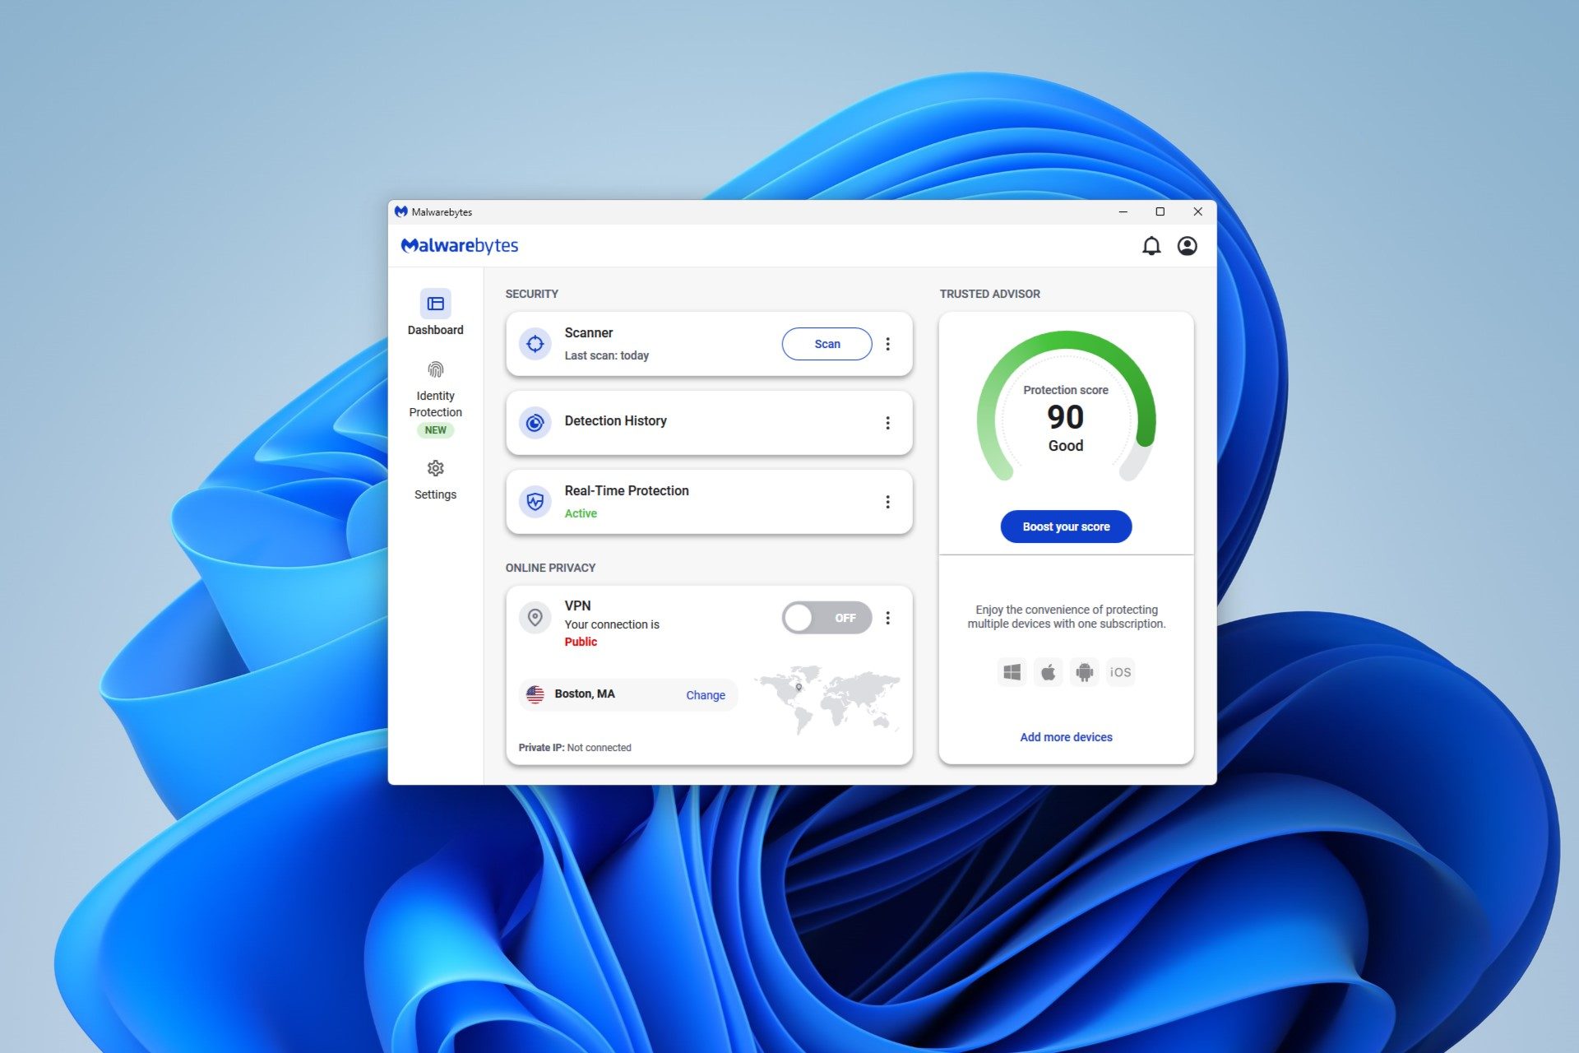Image resolution: width=1579 pixels, height=1053 pixels.
Task: Click Add more devices link
Action: click(x=1066, y=737)
